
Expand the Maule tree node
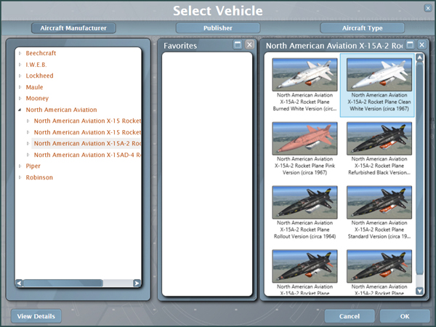coord(20,87)
